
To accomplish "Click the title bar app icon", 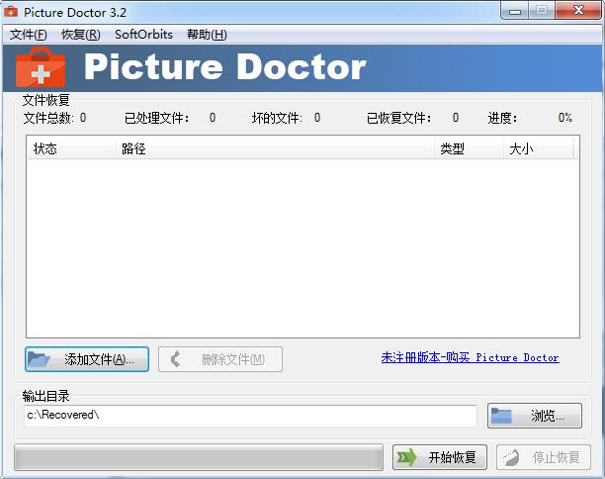I will tap(11, 12).
